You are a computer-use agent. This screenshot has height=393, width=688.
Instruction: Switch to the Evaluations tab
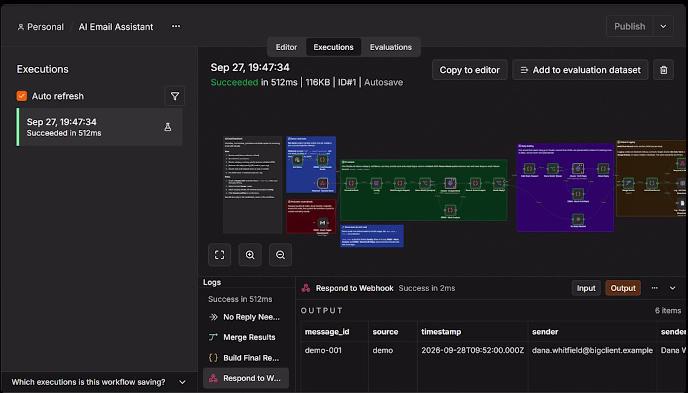pyautogui.click(x=390, y=47)
